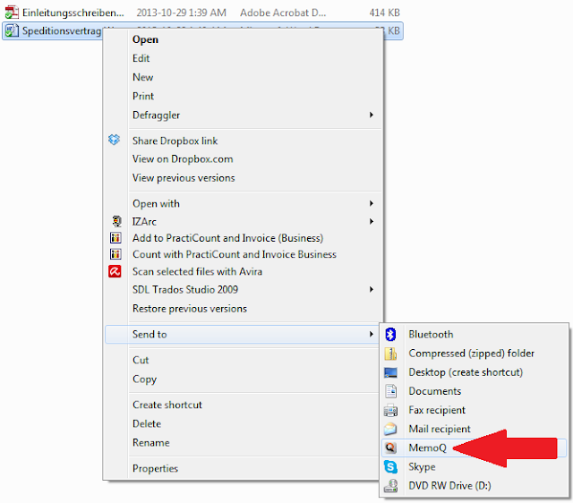
Task: Click the PDF icon of Einleitungsschreiben file
Action: [12, 13]
